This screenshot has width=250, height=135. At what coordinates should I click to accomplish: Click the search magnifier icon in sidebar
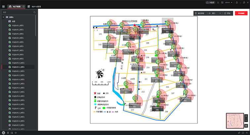[34, 12]
